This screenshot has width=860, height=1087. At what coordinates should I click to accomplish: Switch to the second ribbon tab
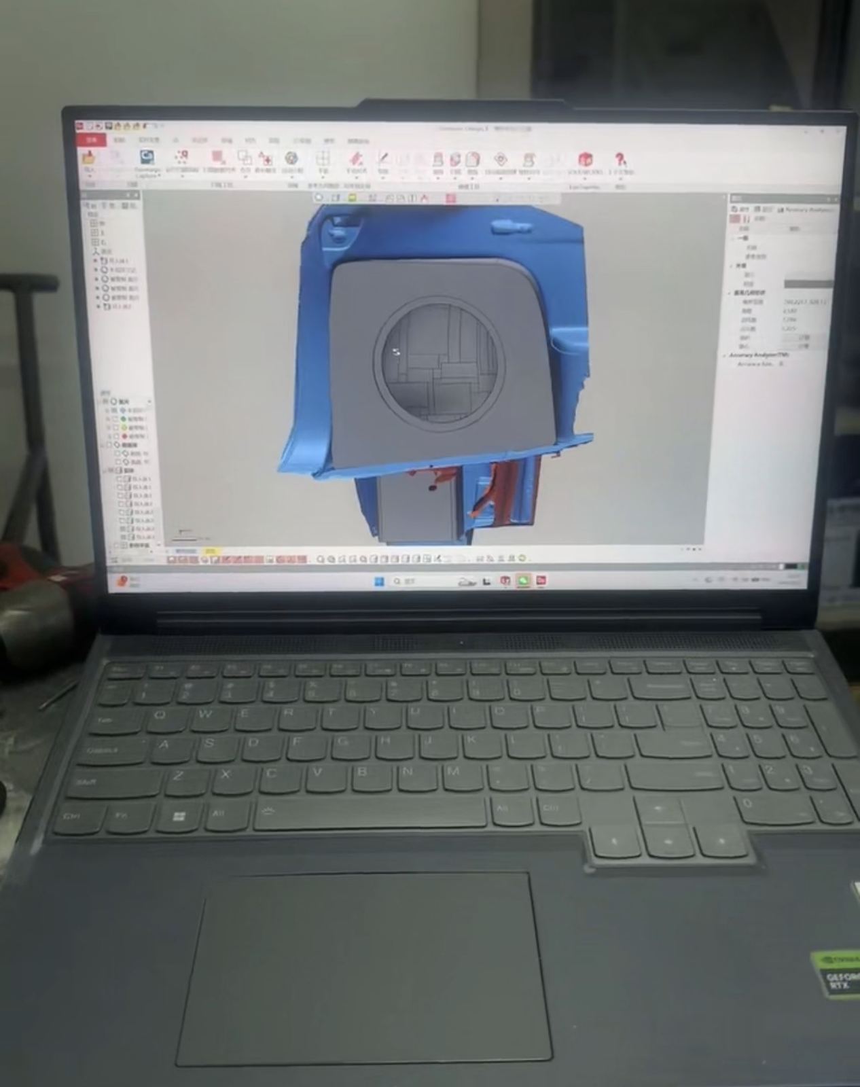[x=120, y=140]
